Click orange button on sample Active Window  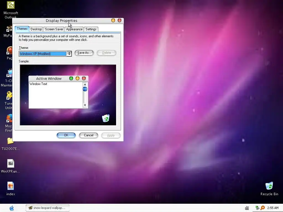pos(77,78)
